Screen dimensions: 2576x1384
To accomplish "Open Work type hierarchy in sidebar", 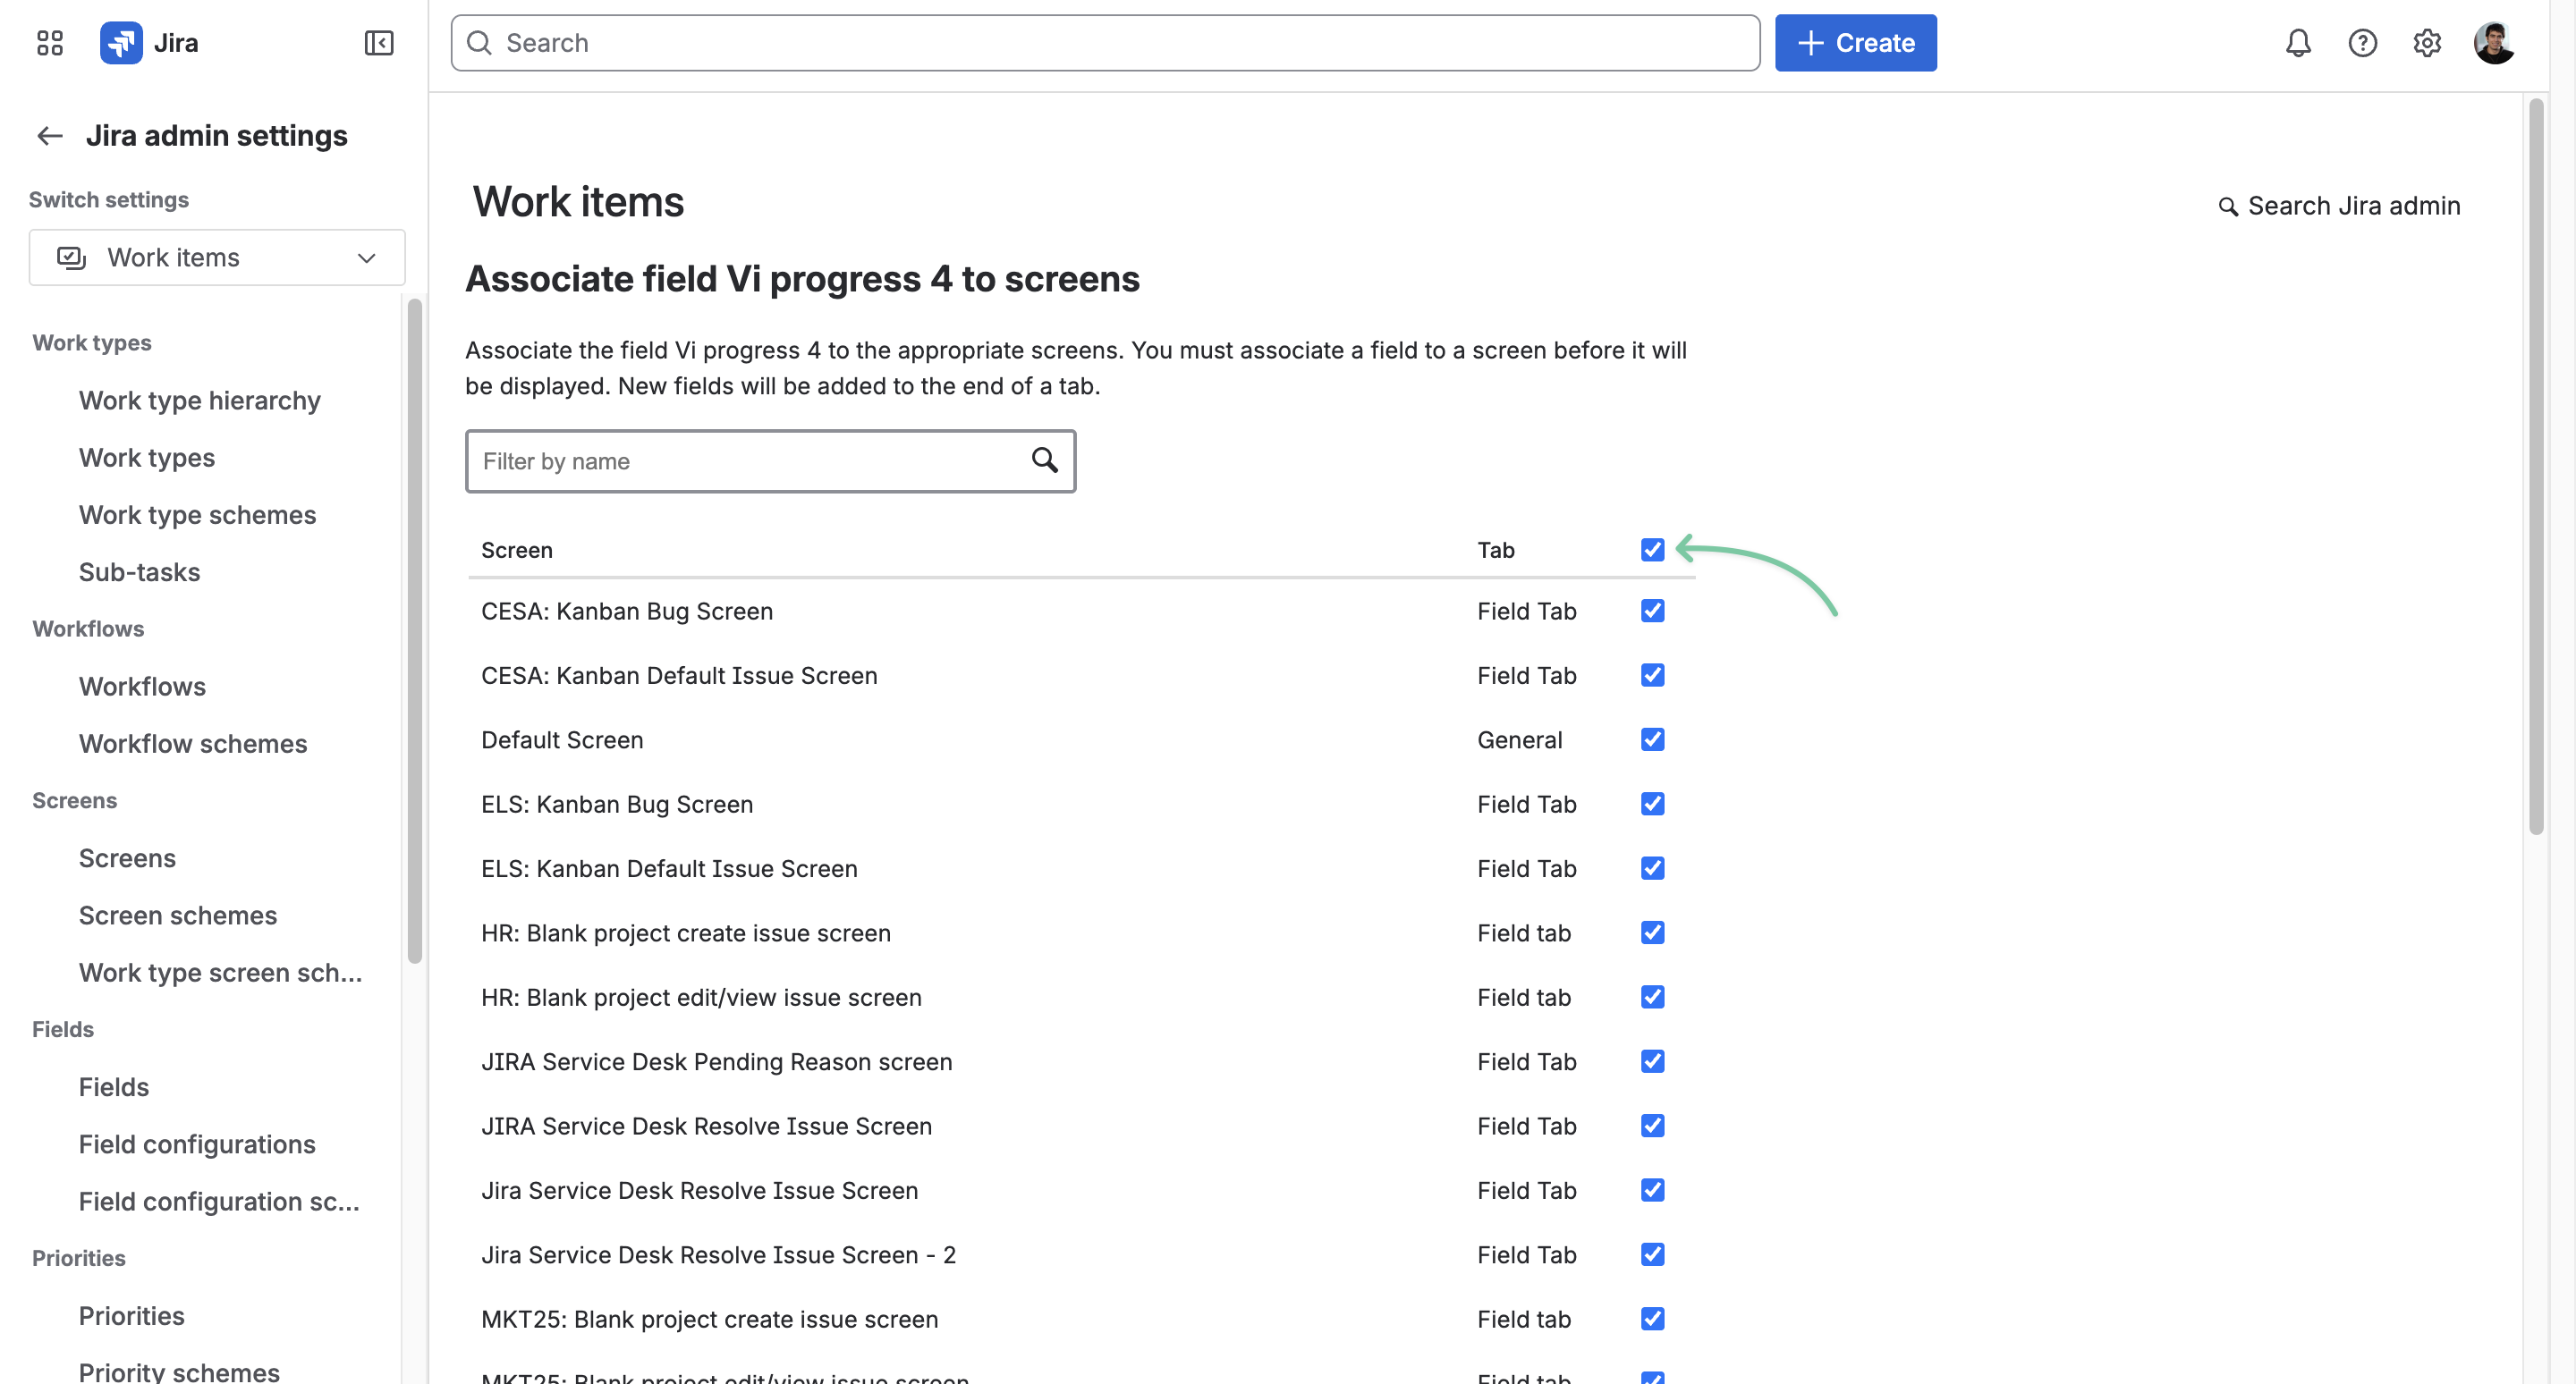I will point(200,401).
